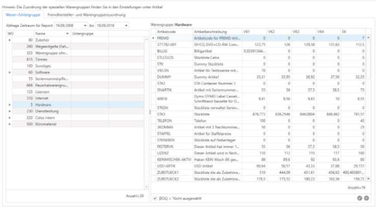391x208 pixels.
Task: Open the Name column filter dropdown
Action: pos(68,33)
